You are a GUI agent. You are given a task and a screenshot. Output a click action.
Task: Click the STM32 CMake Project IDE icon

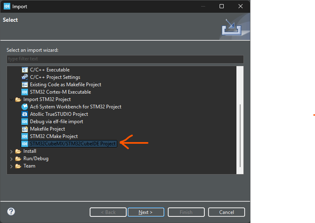25,136
